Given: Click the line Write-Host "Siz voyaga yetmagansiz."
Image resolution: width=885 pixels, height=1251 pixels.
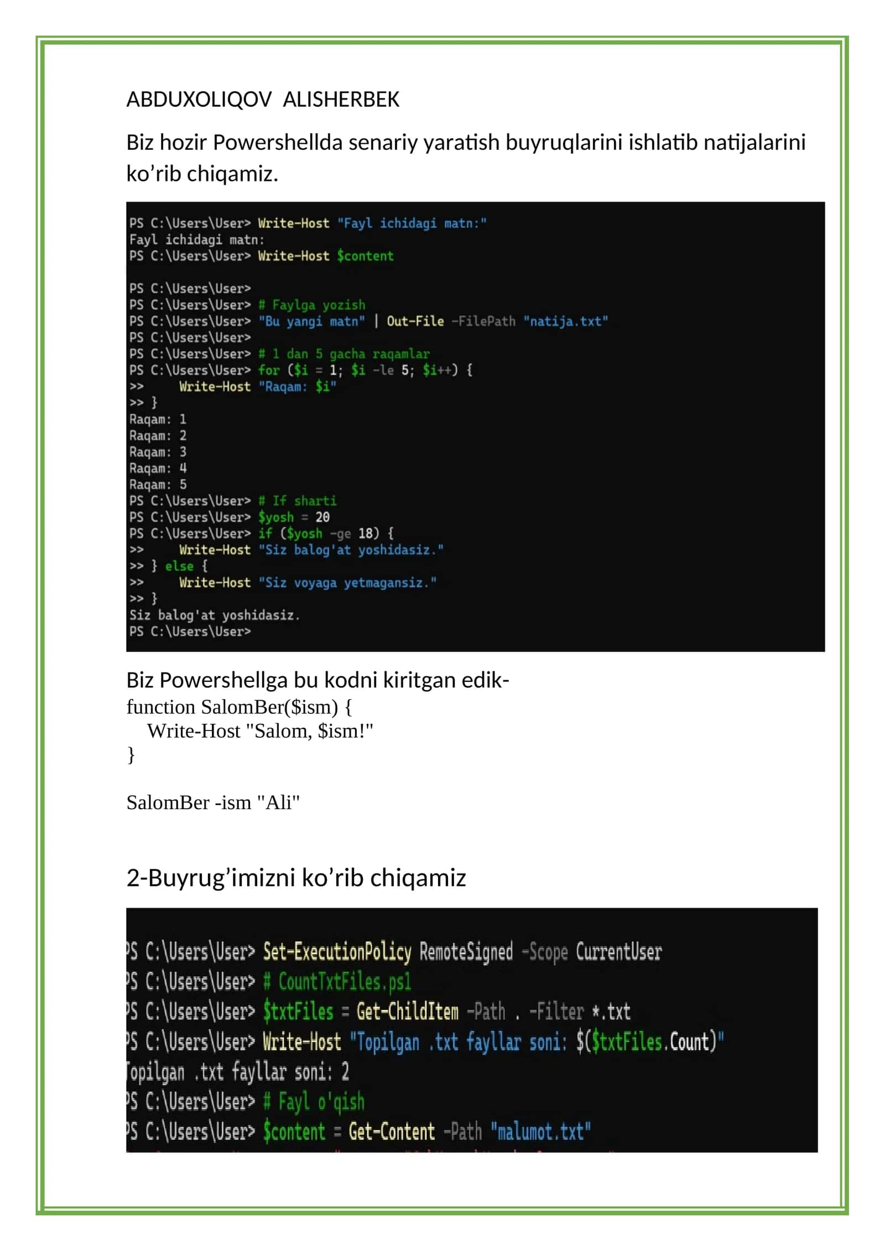Looking at the screenshot, I should coord(283,582).
